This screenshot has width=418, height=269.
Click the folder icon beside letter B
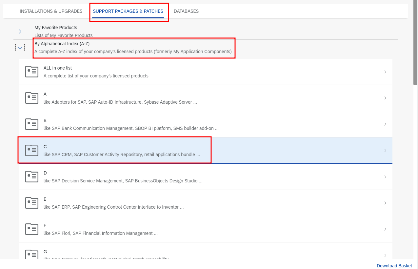coord(32,124)
